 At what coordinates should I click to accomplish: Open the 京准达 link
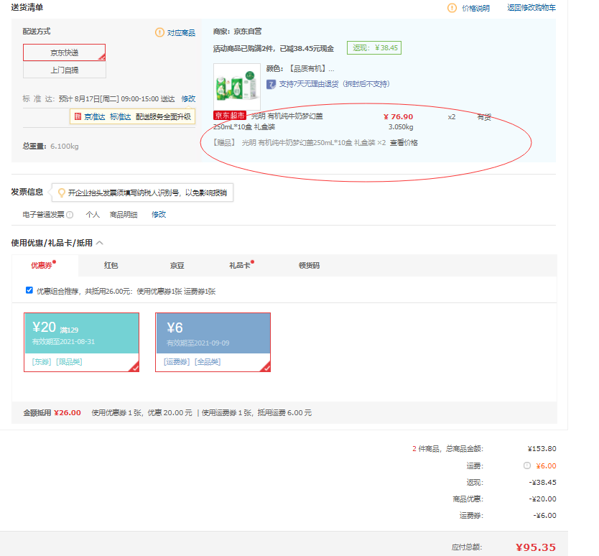point(95,116)
